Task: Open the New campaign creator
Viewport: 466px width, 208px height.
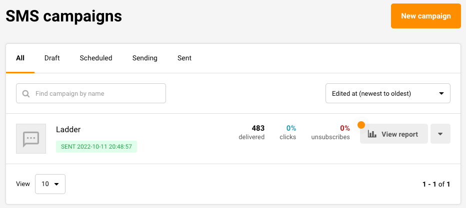Action: click(425, 16)
